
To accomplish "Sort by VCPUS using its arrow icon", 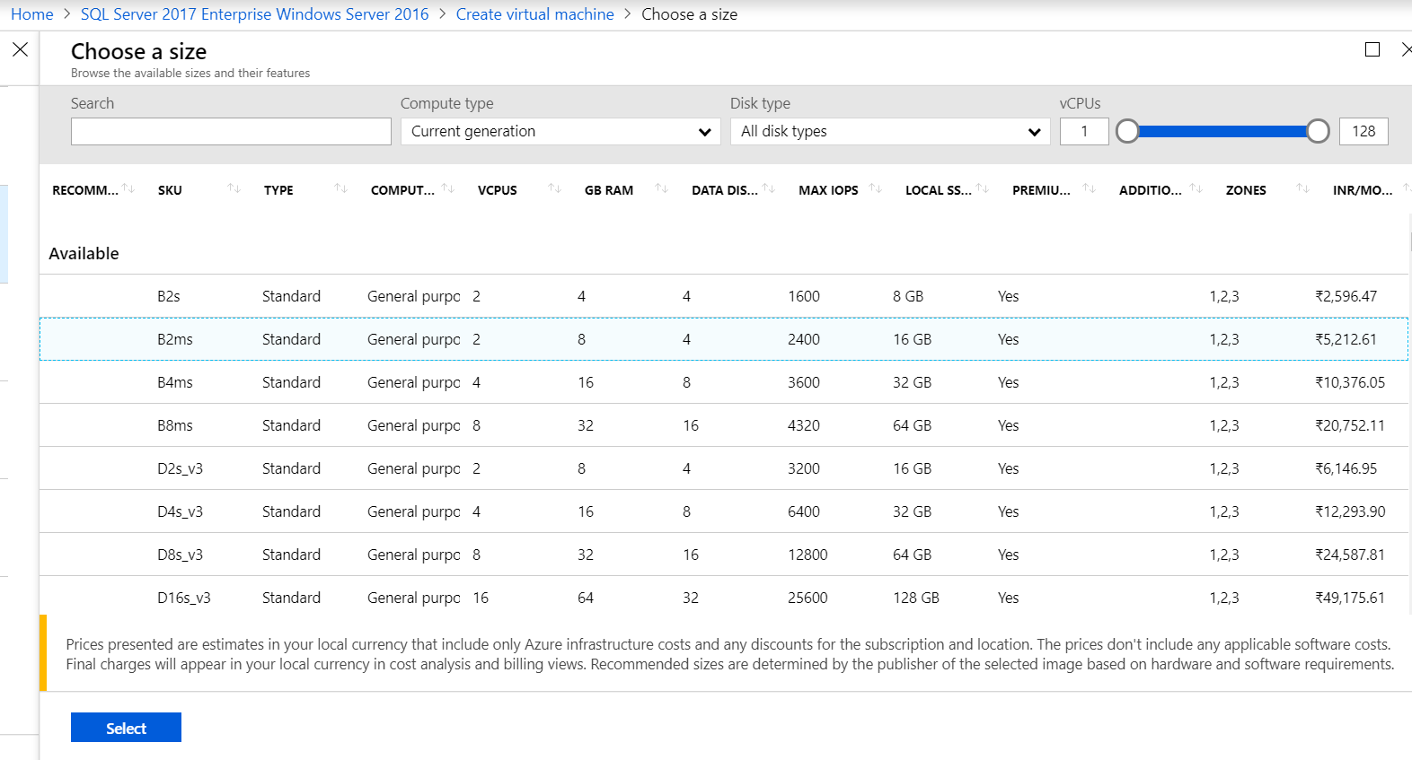I will click(555, 188).
